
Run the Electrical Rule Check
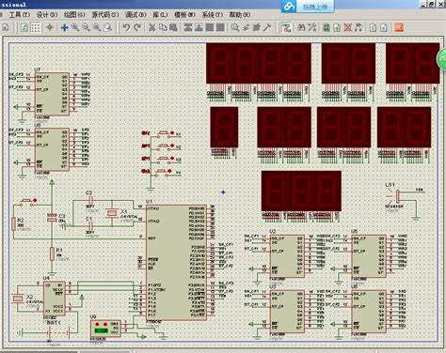[384, 27]
